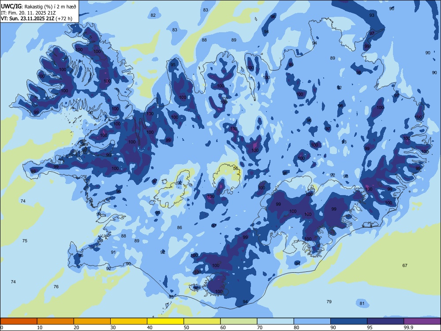Click the '67' humidity value over the sea
The image size is (441, 331).
(405, 265)
